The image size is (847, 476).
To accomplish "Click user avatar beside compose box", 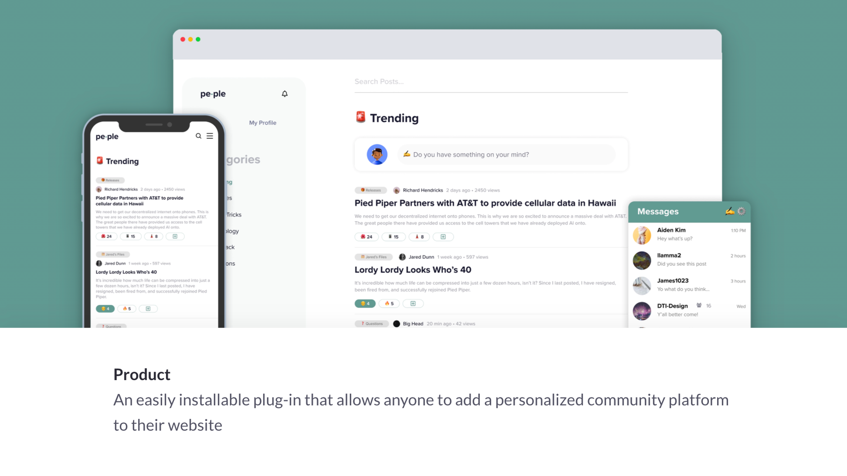I will (377, 154).
